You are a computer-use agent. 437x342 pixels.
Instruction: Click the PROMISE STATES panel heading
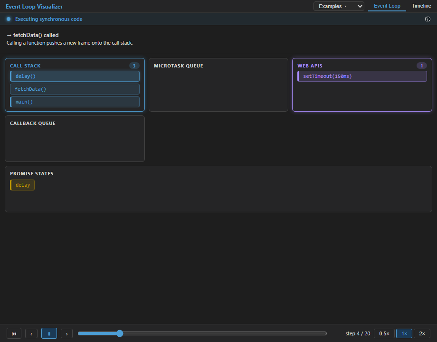31,173
